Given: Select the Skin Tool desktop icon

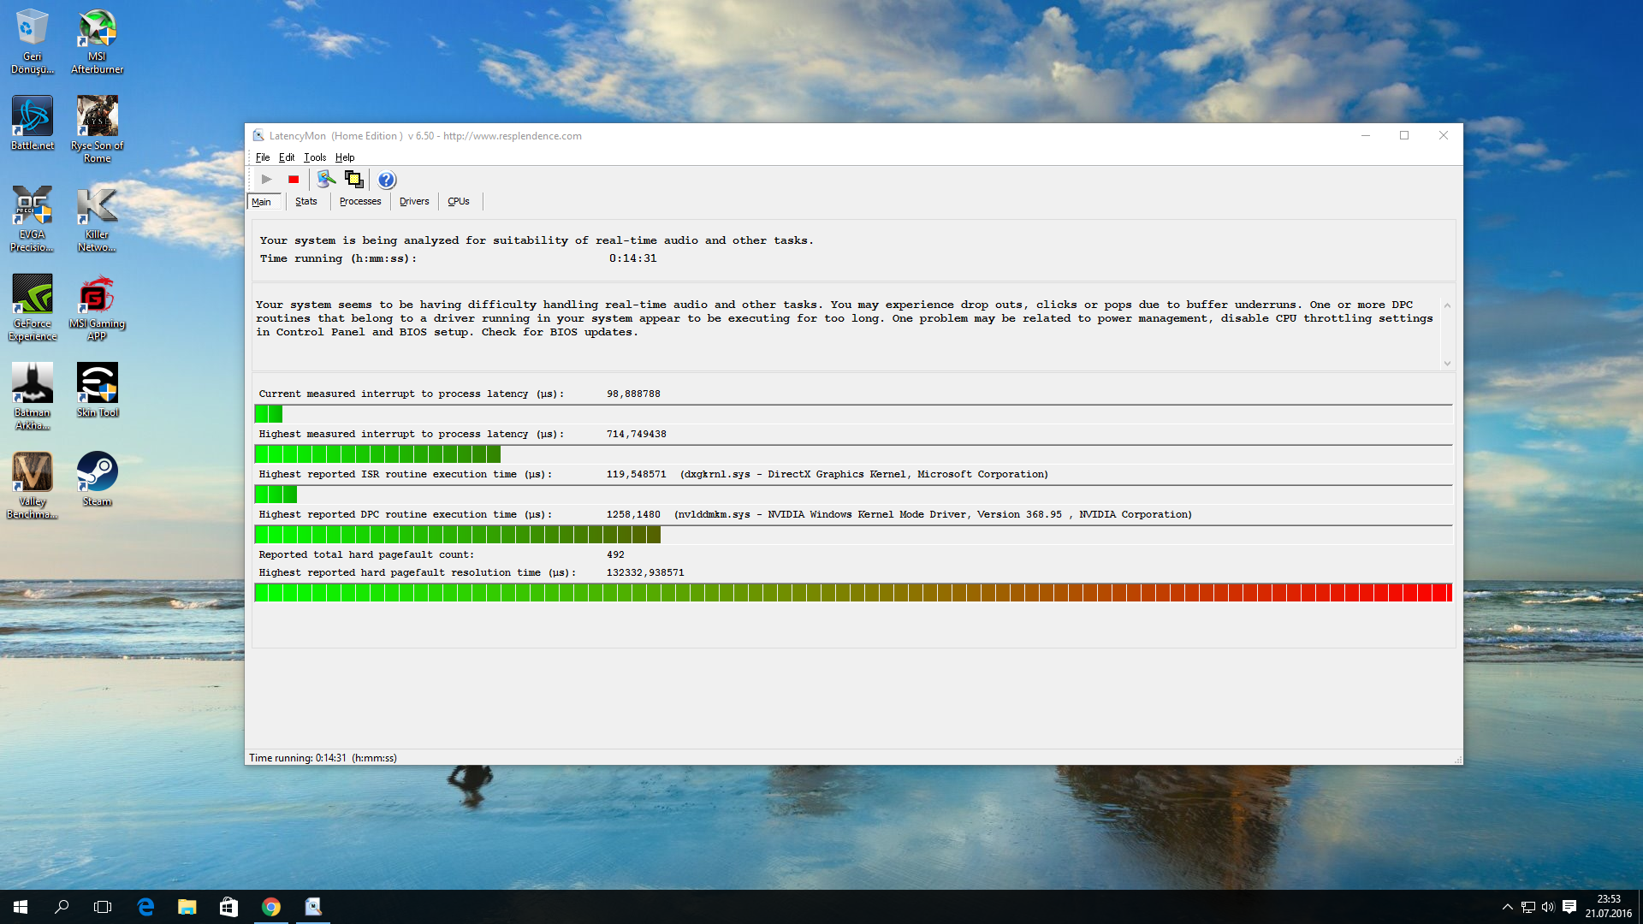Looking at the screenshot, I should click(98, 390).
